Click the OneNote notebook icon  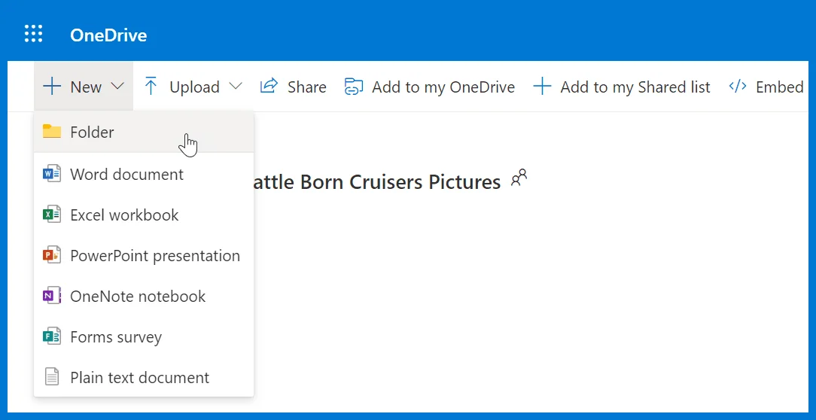[x=51, y=296]
